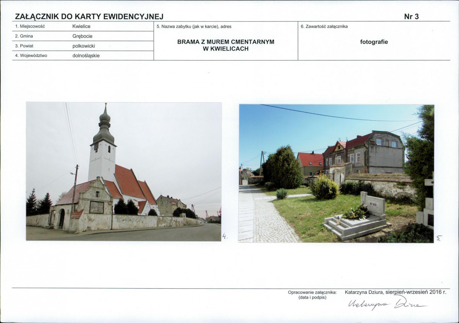This screenshot has height=323, width=459.
Task: Open the cemetery wall photograph numbered 5
Action: pos(337,172)
